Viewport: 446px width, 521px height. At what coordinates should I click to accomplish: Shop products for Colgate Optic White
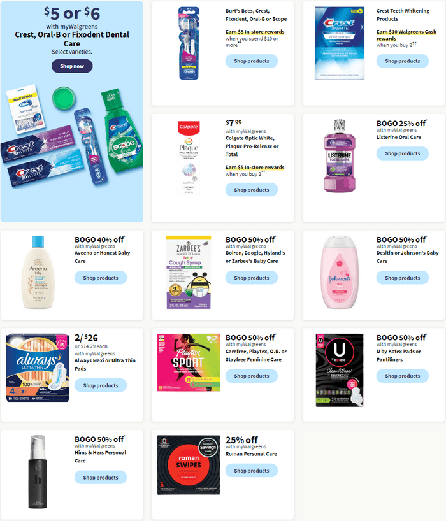tap(251, 190)
